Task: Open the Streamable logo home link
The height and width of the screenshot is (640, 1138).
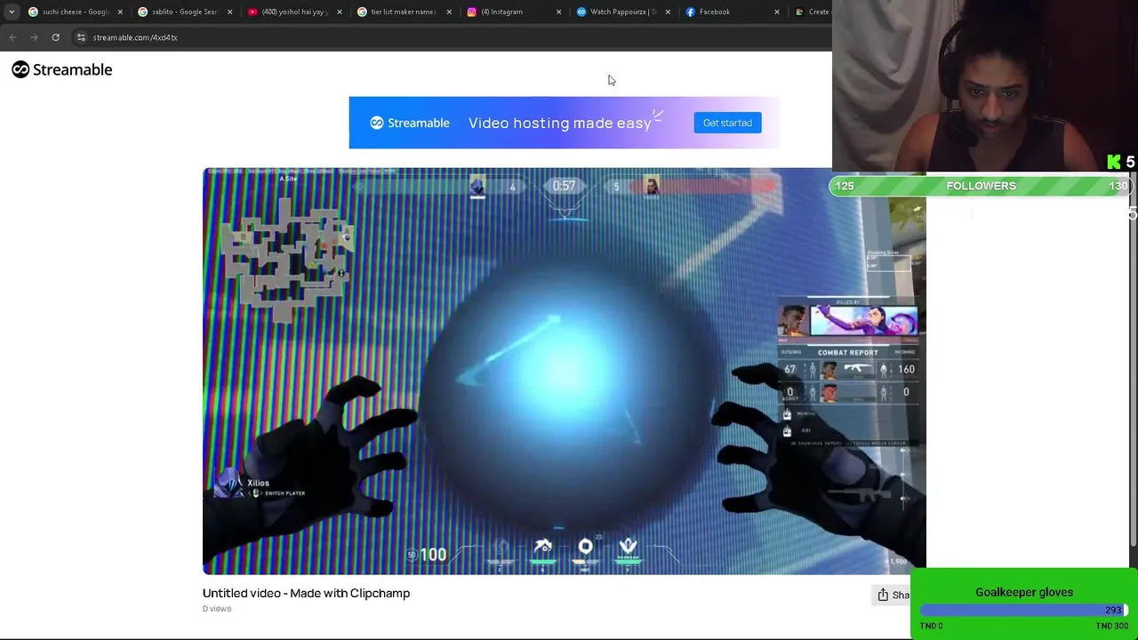Action: point(62,69)
